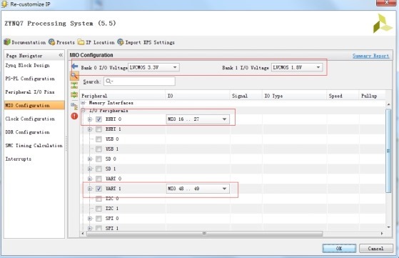Expand the ENET 1 row
The image size is (399, 258).
tap(89, 129)
